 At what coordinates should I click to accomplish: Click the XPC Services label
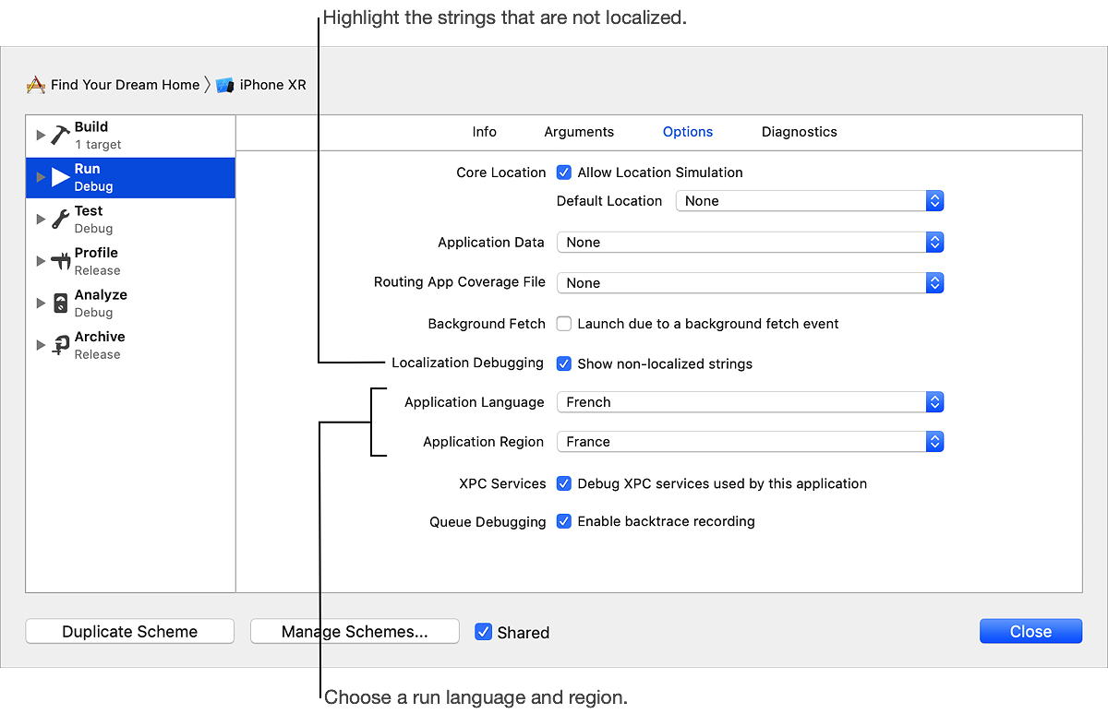click(502, 483)
